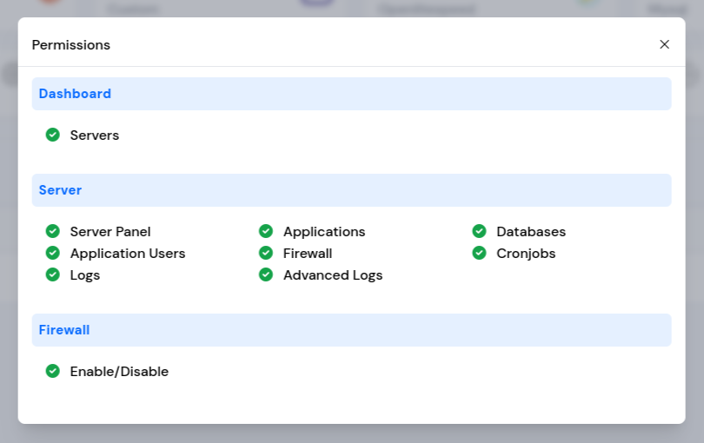
Task: Collapse the Dashboard section header
Action: [x=351, y=94]
